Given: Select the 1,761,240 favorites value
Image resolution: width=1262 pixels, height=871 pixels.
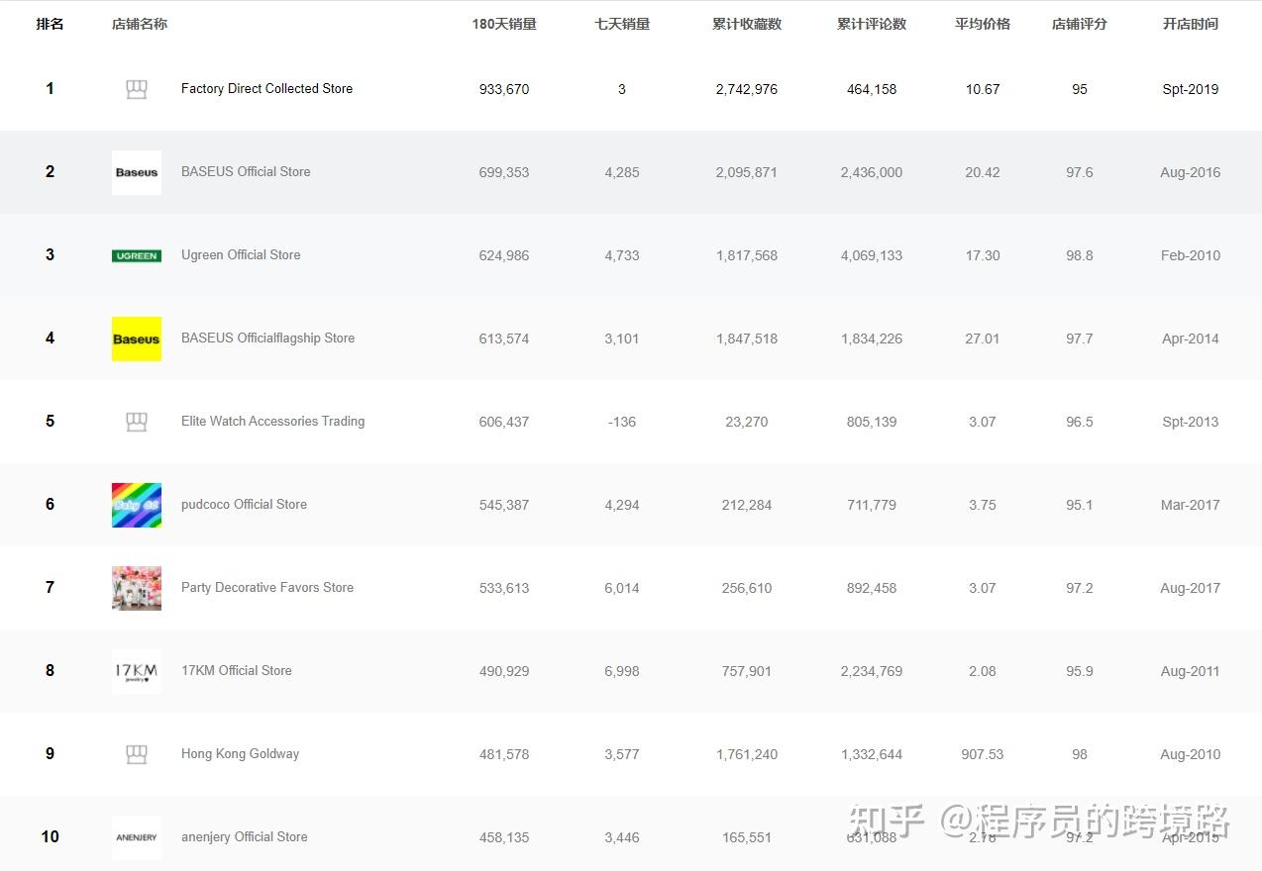Looking at the screenshot, I should [x=747, y=754].
